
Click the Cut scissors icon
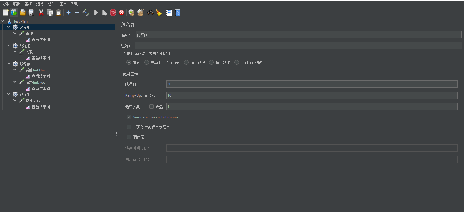pyautogui.click(x=41, y=13)
